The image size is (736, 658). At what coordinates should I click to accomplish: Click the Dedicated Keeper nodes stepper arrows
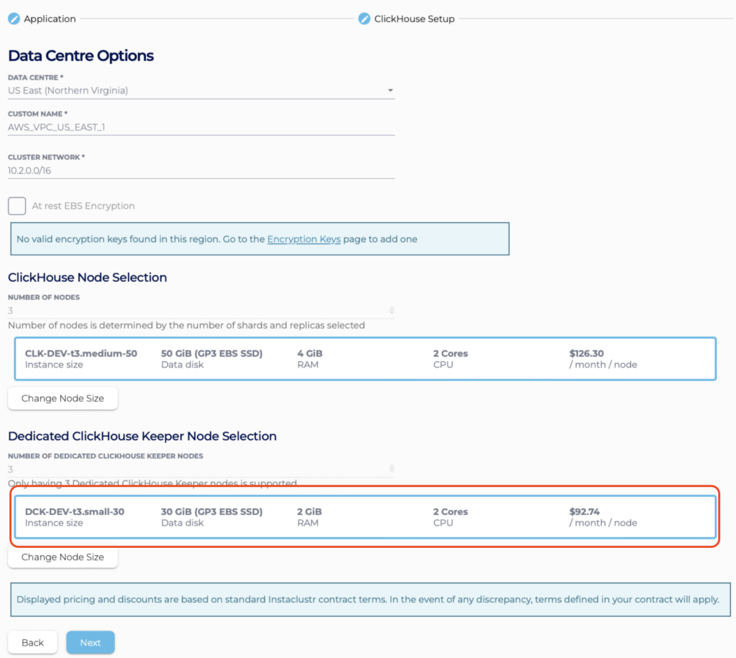(391, 470)
